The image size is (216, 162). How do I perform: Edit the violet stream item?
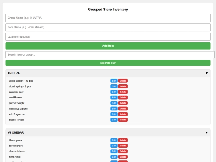(114, 81)
